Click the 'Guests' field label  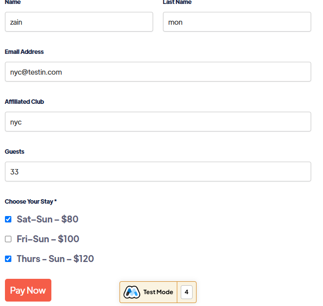pyautogui.click(x=14, y=152)
